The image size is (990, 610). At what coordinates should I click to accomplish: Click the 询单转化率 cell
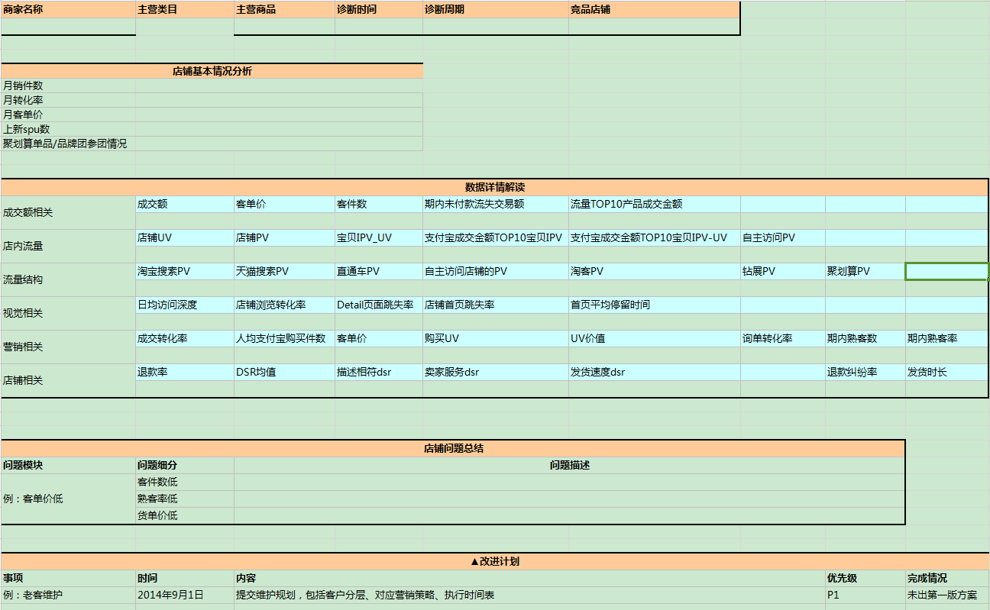click(783, 338)
